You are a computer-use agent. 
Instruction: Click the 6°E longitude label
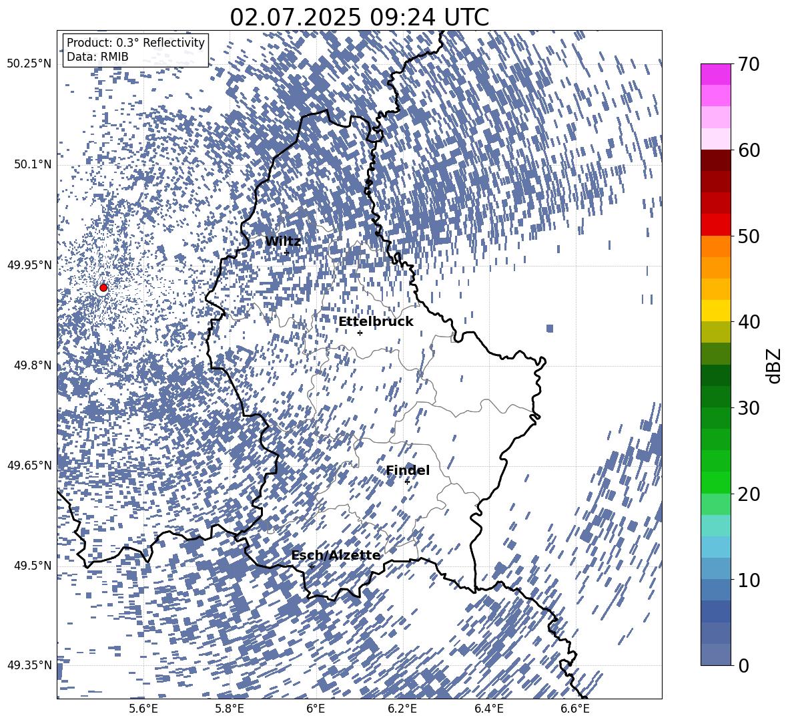click(x=316, y=709)
